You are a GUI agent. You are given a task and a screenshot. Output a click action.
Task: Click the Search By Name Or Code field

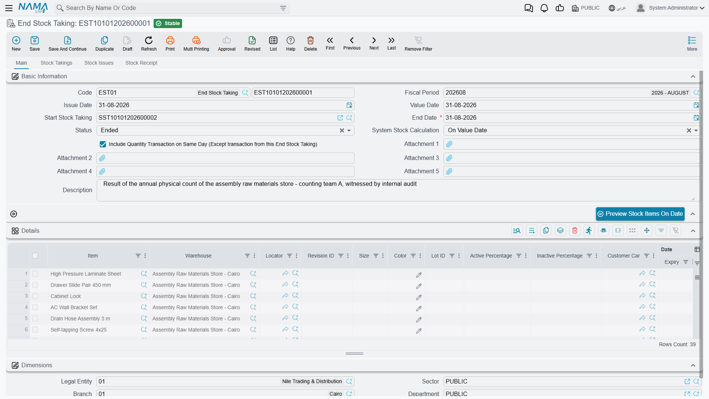[x=172, y=8]
